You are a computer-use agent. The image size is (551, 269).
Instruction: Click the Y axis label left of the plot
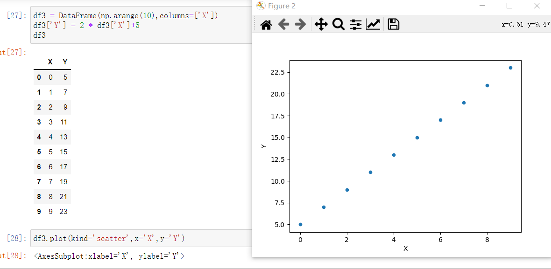[x=264, y=146]
